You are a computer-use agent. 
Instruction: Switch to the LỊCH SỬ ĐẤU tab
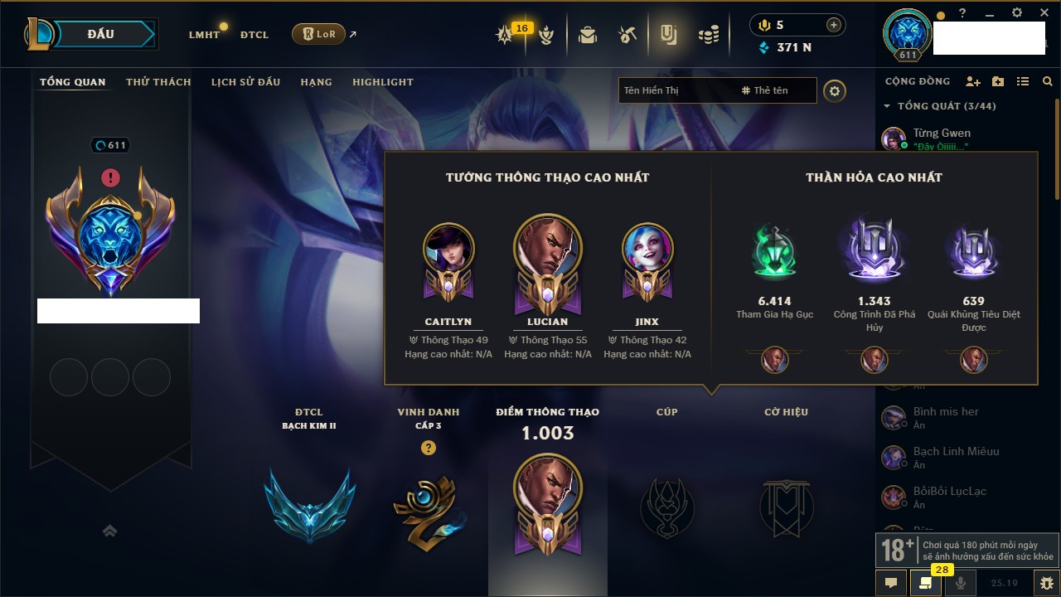coord(245,82)
